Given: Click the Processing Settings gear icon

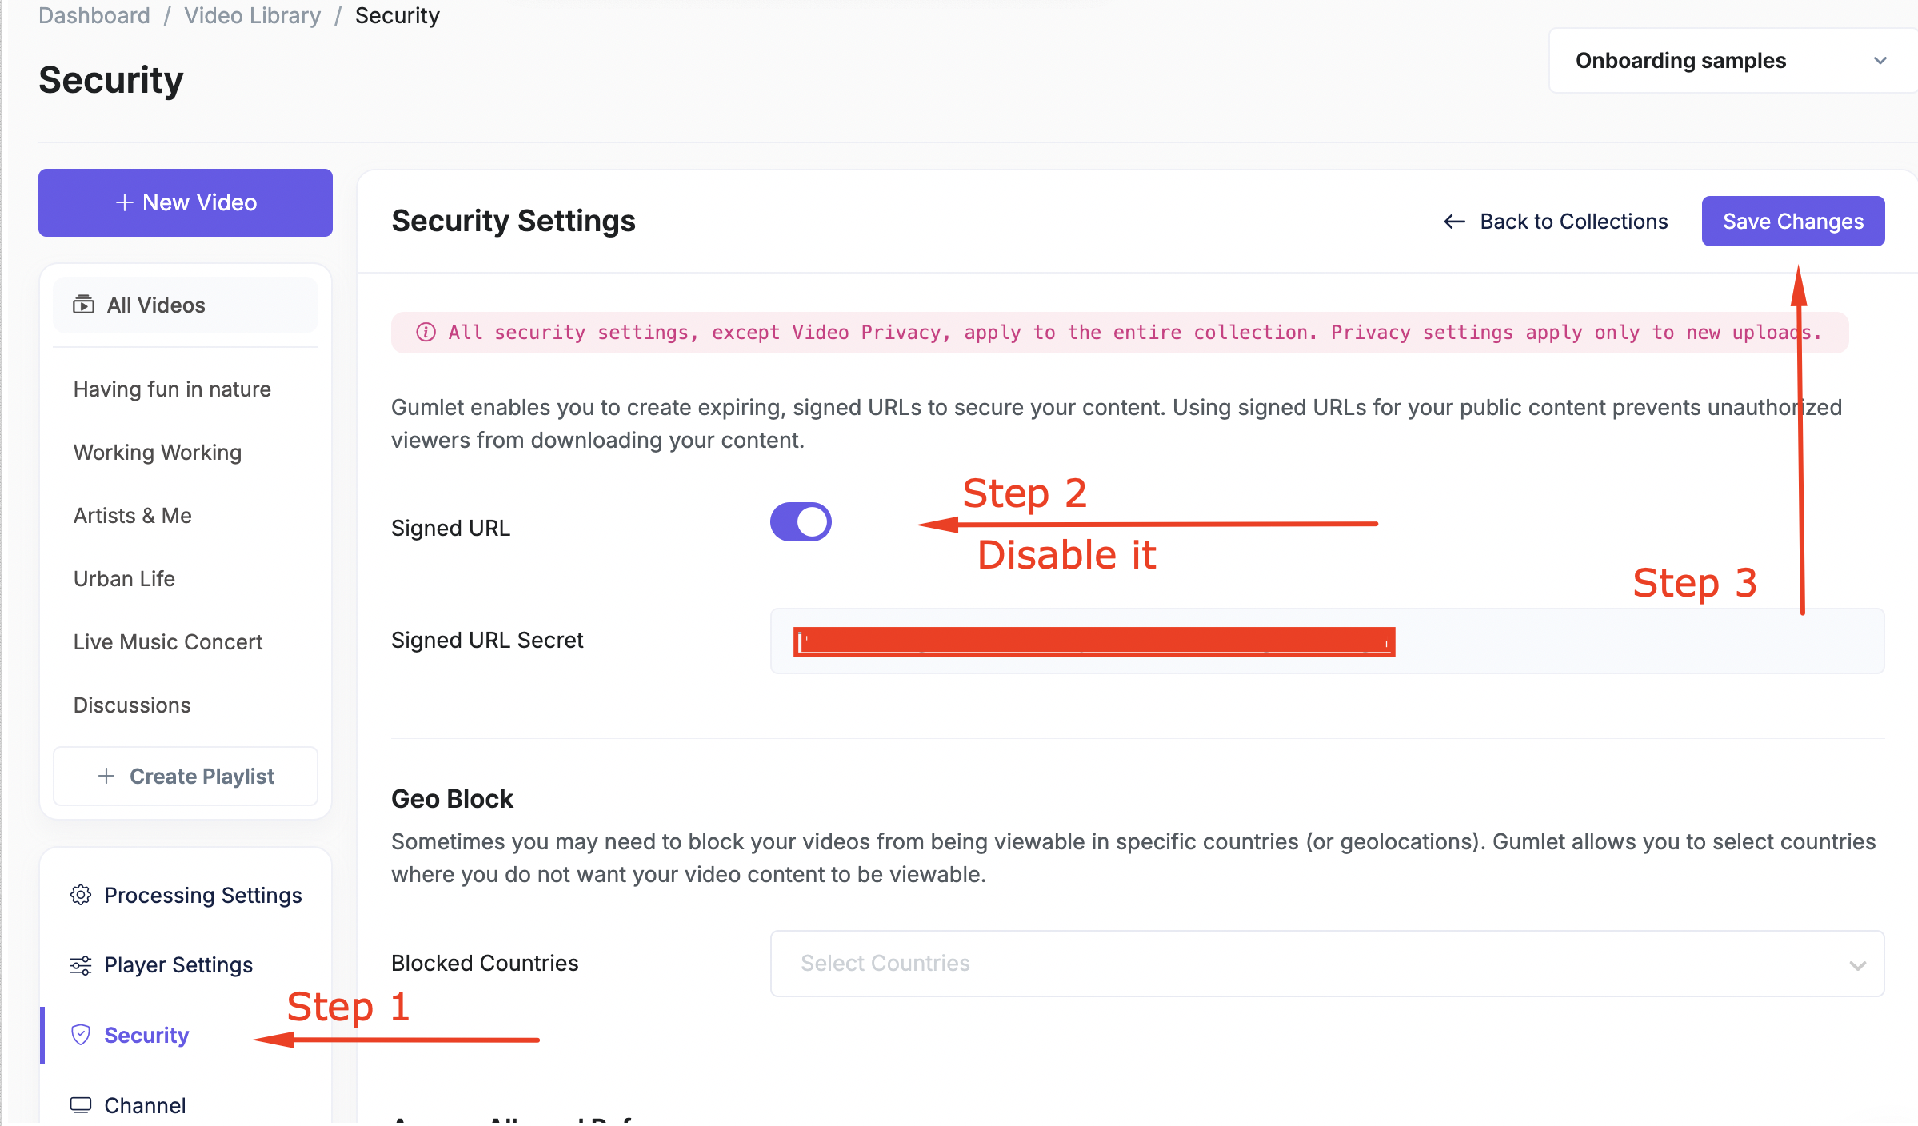Looking at the screenshot, I should click(x=81, y=895).
